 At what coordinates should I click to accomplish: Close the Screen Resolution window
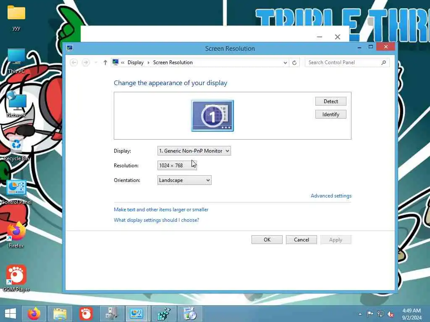tap(385, 47)
